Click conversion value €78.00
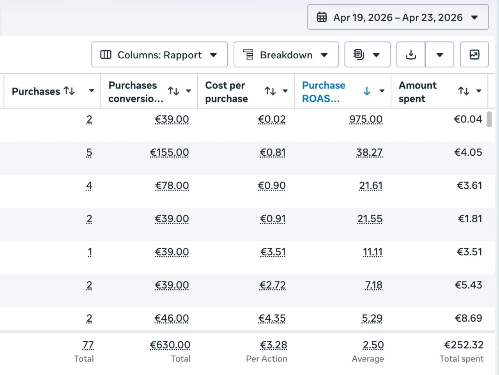The width and height of the screenshot is (499, 375). point(172,185)
